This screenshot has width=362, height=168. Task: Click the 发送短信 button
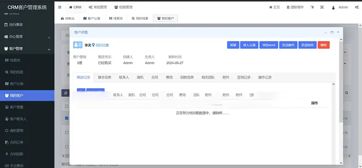coord(308,45)
